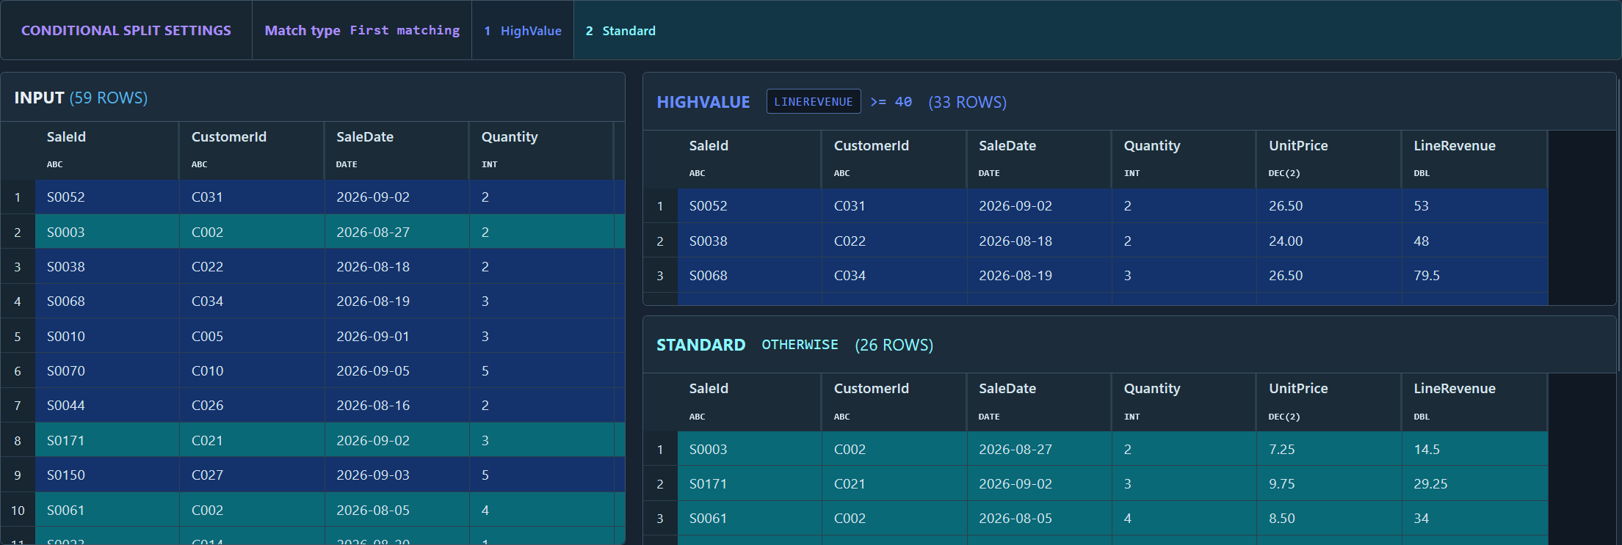Click LineRevenue value 48 in HighValue table

pos(1474,241)
